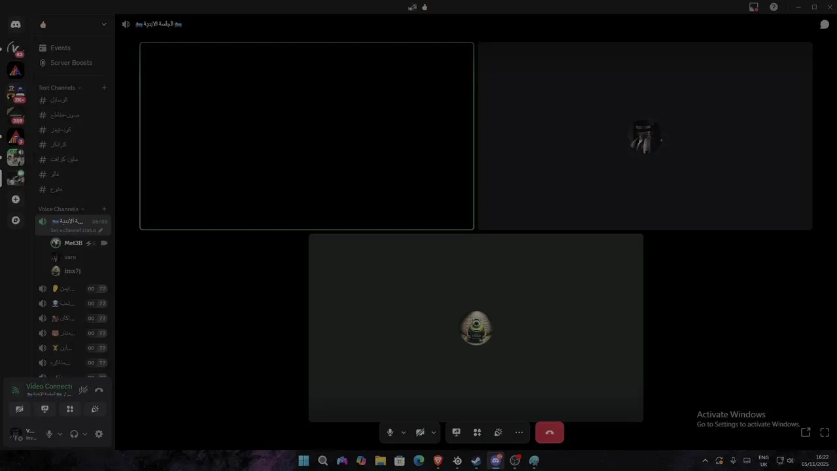The image size is (837, 471).
Task: Launch Brave browser from taskbar
Action: click(x=438, y=461)
